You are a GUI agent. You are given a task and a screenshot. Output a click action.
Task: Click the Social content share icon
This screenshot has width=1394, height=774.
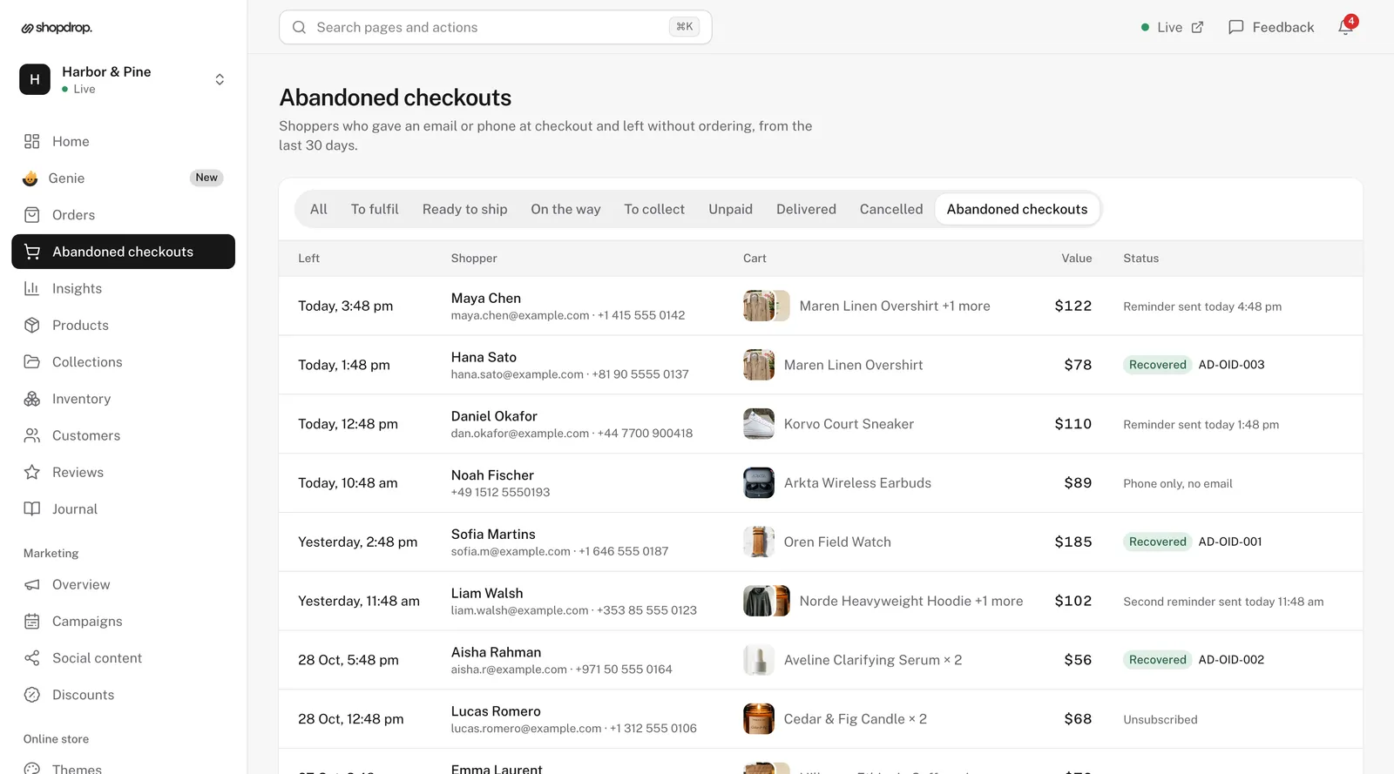click(x=32, y=658)
